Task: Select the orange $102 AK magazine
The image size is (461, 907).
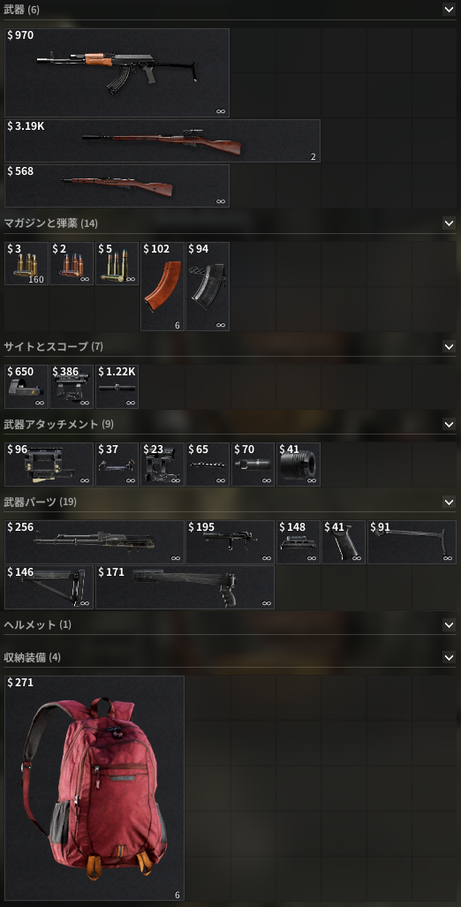Action: click(162, 286)
